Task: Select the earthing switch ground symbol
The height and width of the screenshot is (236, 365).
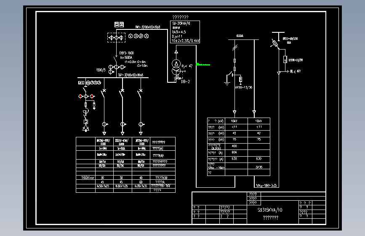Action: (227, 84)
